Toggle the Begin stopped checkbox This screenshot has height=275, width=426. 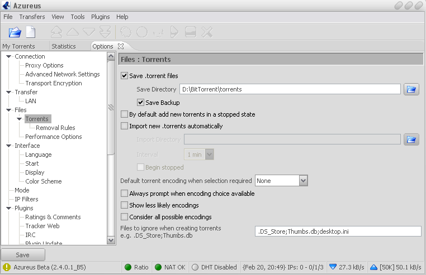click(x=140, y=167)
